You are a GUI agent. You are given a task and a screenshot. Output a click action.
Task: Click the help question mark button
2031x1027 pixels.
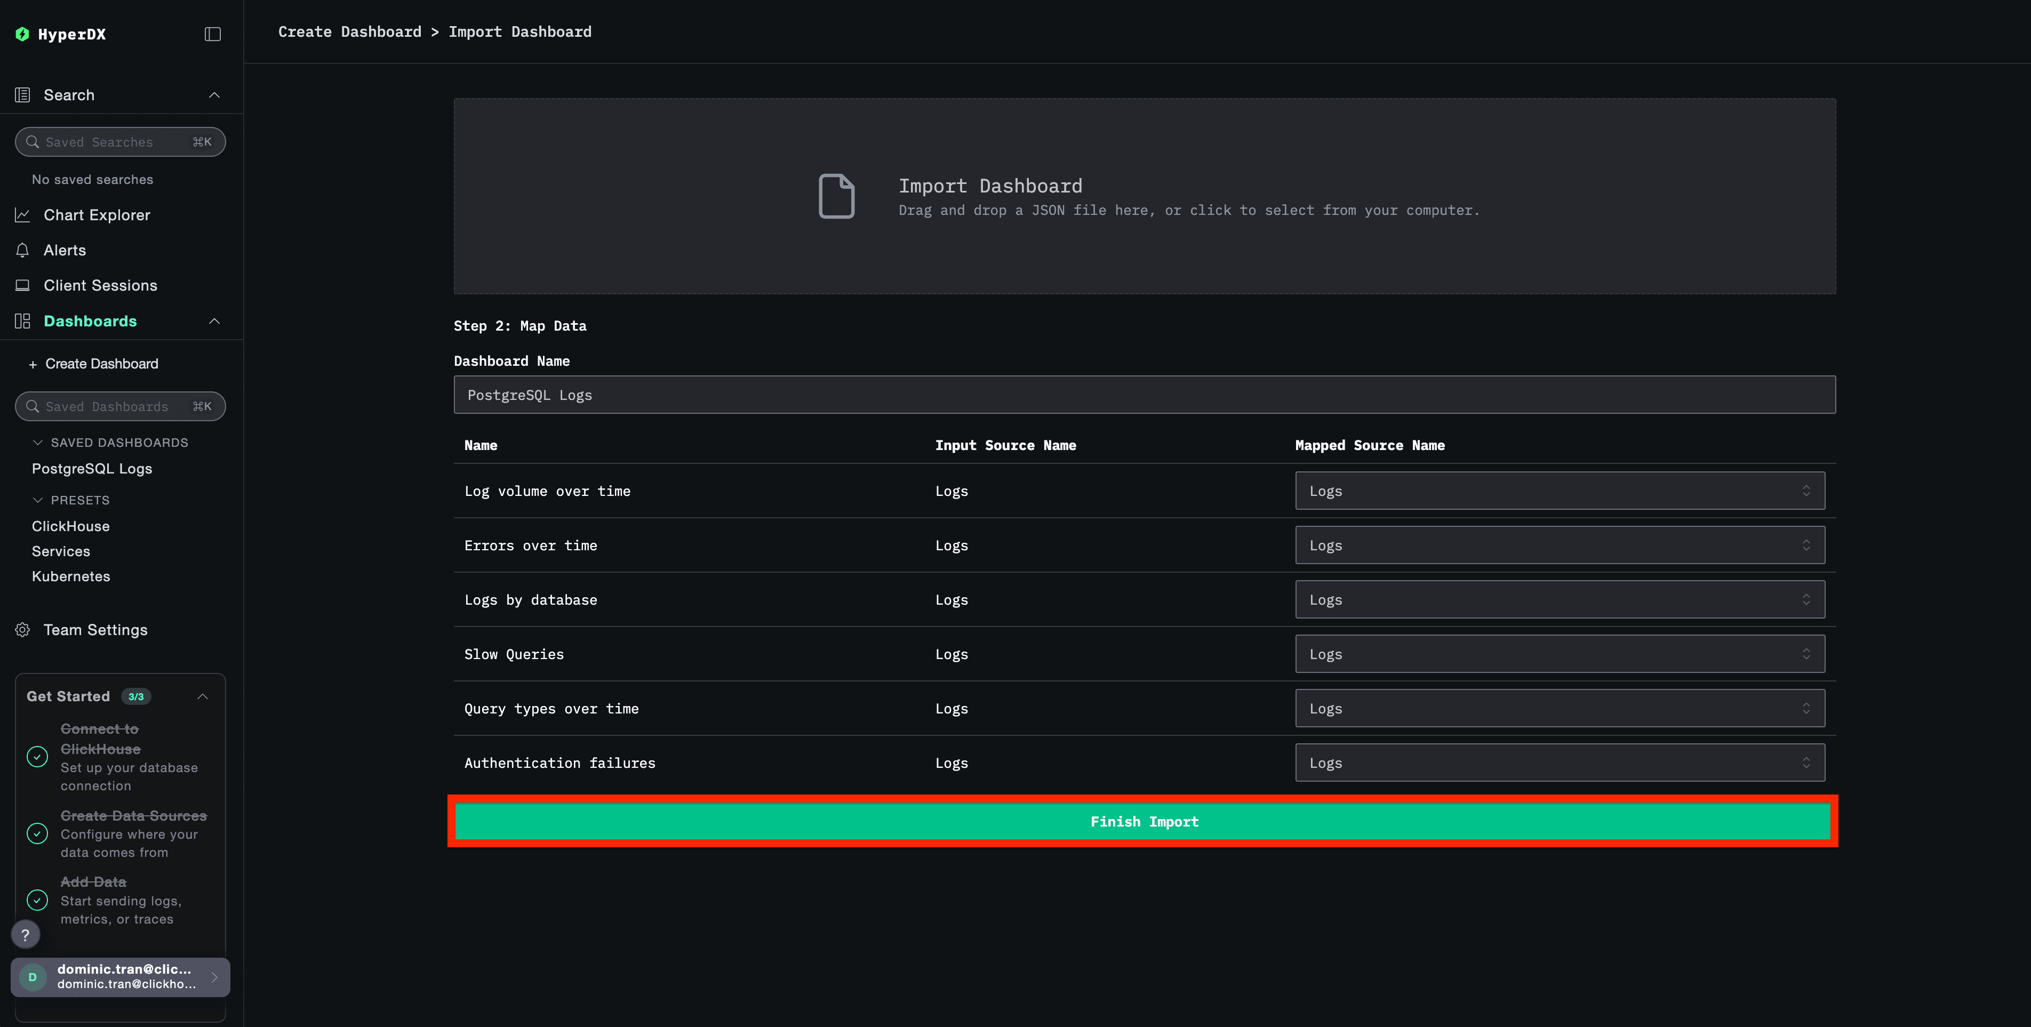(25, 935)
